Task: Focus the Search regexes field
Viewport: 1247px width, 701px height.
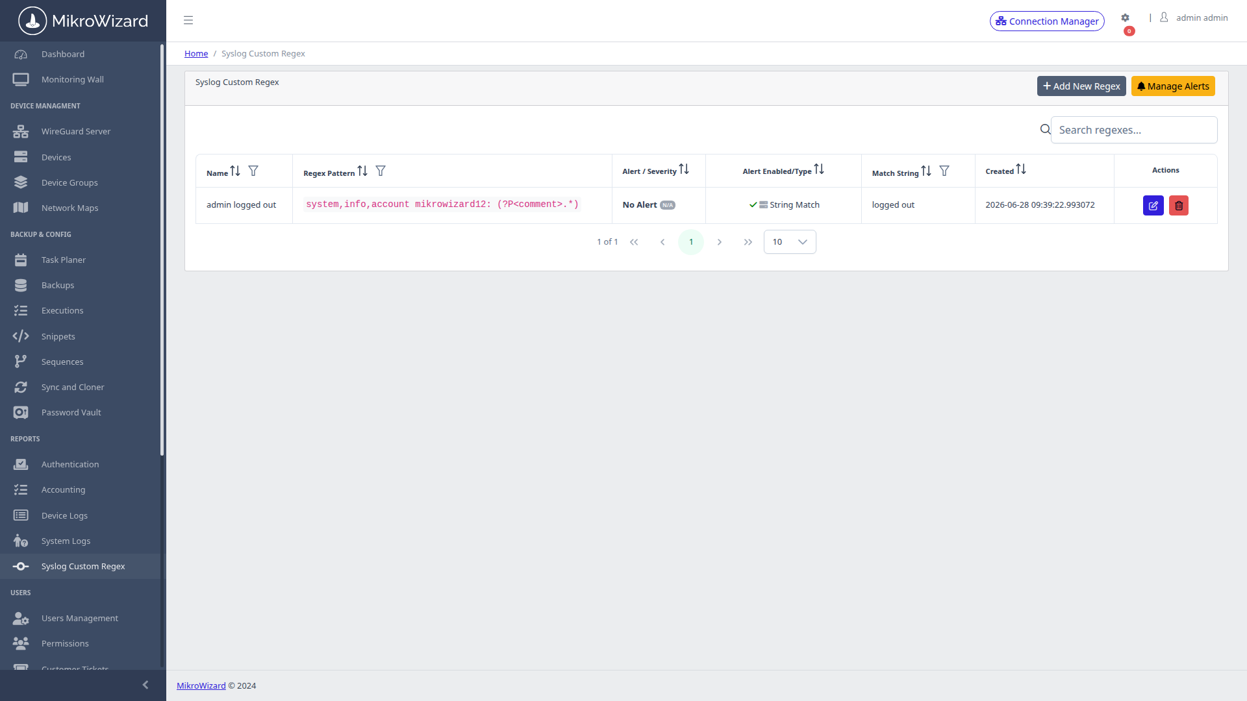Action: [x=1134, y=130]
